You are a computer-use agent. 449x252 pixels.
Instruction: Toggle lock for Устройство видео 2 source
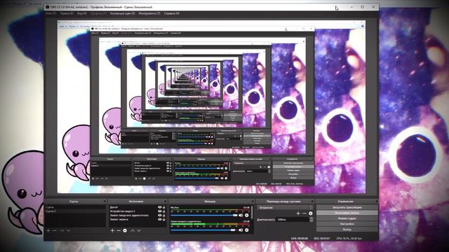(x=164, y=211)
